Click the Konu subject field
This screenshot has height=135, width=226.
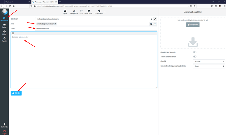click(96, 29)
